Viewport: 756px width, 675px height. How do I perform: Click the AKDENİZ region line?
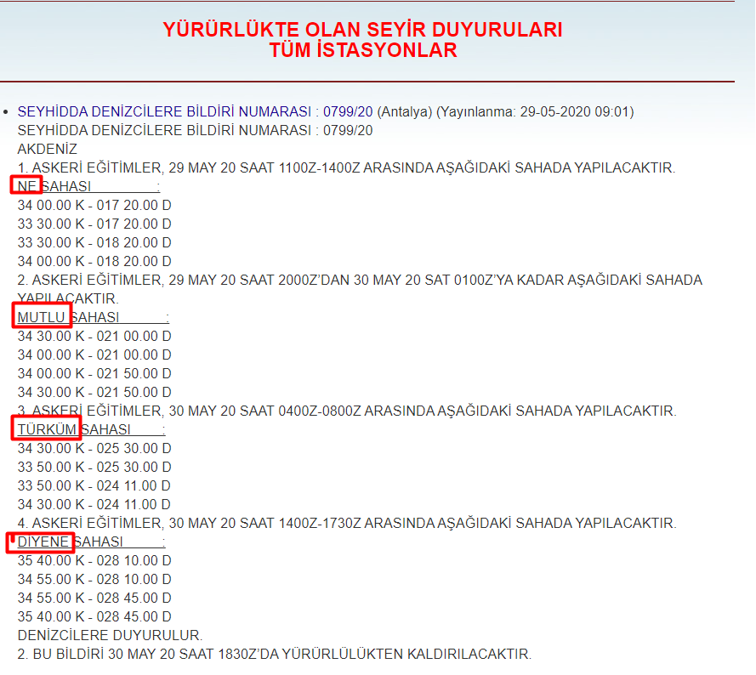pos(48,150)
